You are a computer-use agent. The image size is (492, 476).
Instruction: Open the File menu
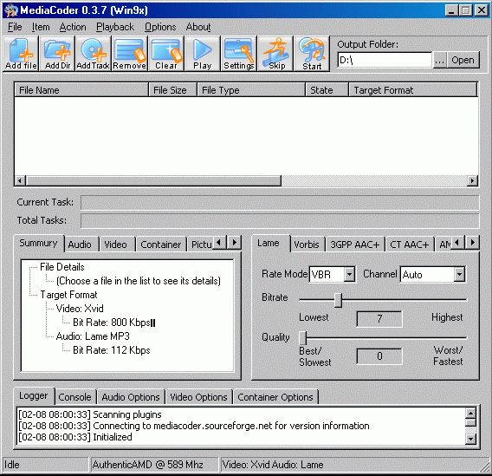tap(15, 27)
